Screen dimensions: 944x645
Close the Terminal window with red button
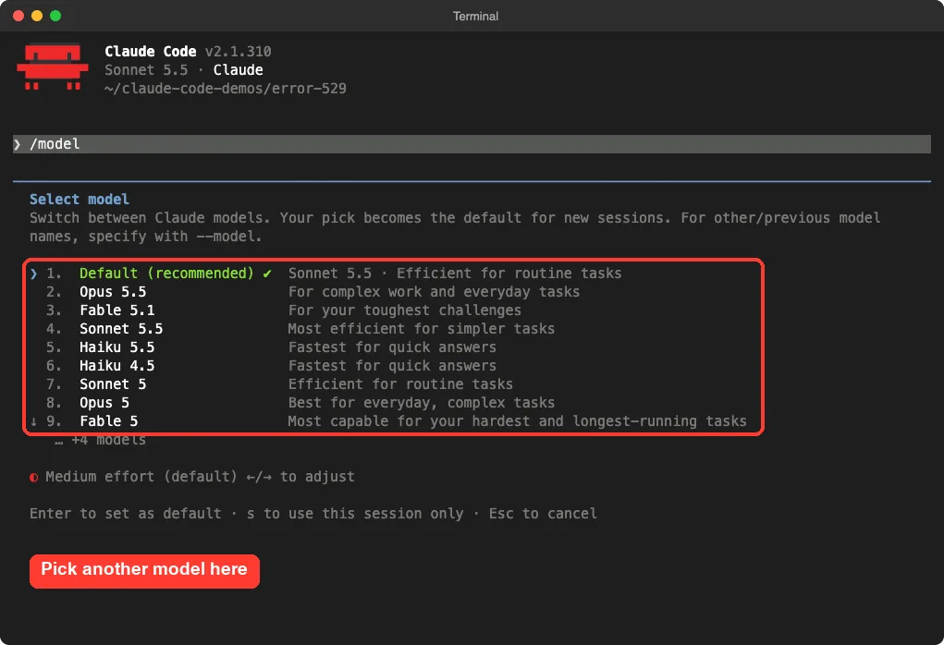[18, 17]
